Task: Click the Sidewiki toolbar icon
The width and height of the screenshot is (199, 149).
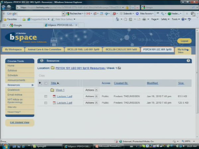Action: coord(121,14)
